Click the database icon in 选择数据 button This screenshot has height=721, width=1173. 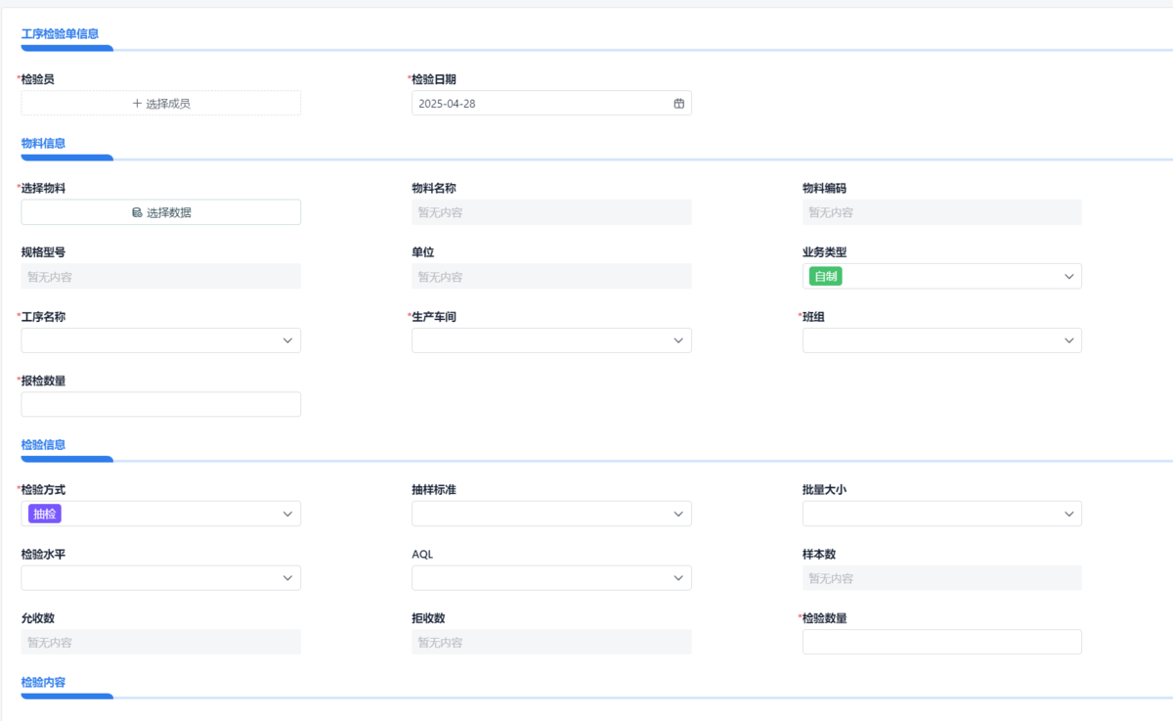click(x=137, y=212)
